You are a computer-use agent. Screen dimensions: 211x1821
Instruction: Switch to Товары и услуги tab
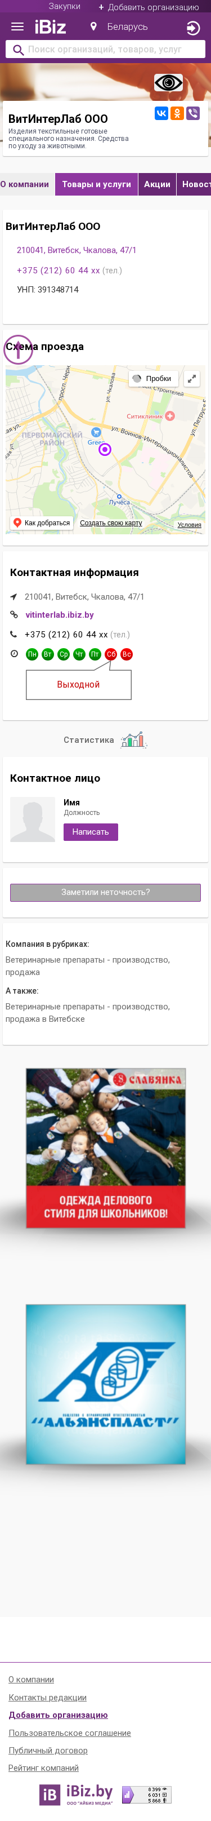point(97,184)
